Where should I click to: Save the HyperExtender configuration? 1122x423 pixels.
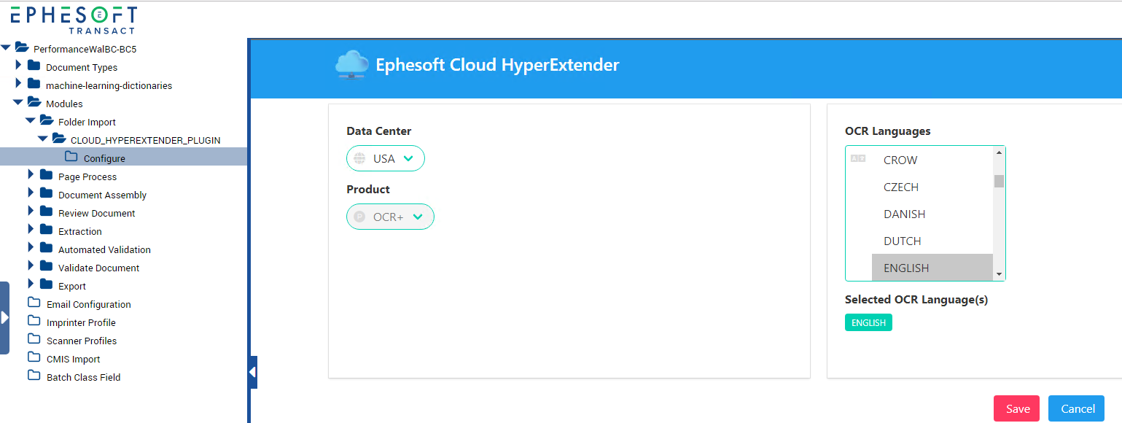(1018, 408)
